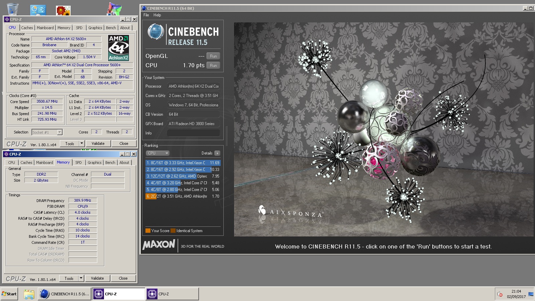The image size is (535, 301).
Task: Switch to SPD tab in bottom CPU-Z
Action: [79, 163]
